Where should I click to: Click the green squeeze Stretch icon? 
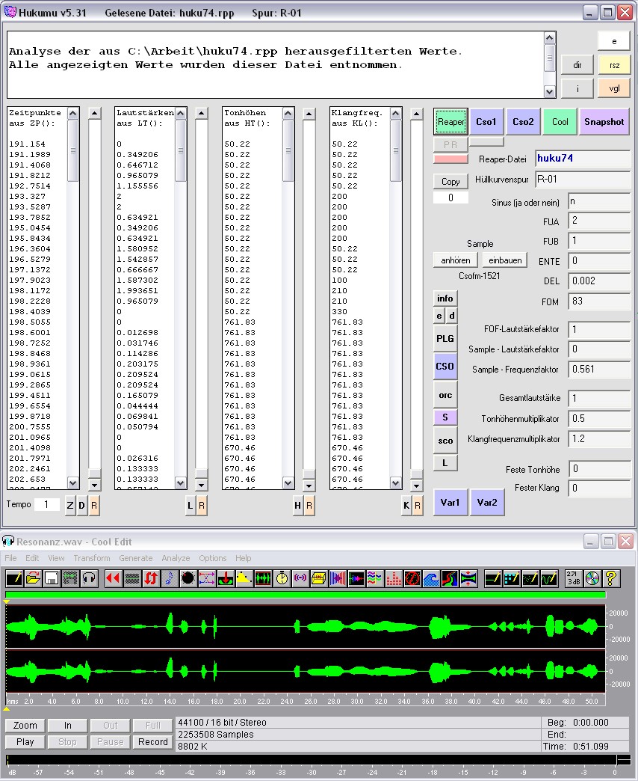[x=469, y=578]
